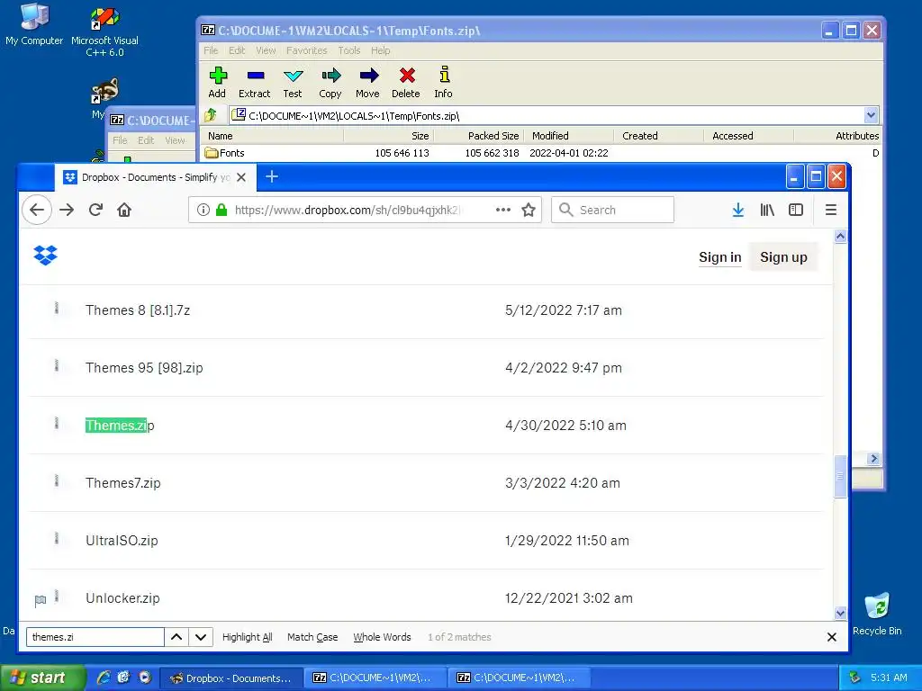Screen dimensions: 922x691
Task: Click scroll up arrow in Firefox page
Action: pyautogui.click(x=840, y=237)
